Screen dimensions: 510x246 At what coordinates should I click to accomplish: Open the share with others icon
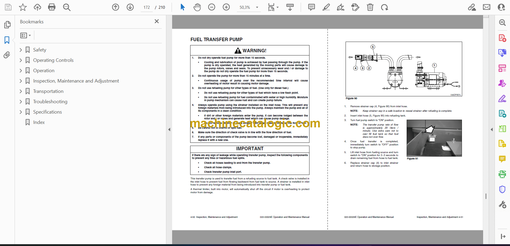pos(501,7)
